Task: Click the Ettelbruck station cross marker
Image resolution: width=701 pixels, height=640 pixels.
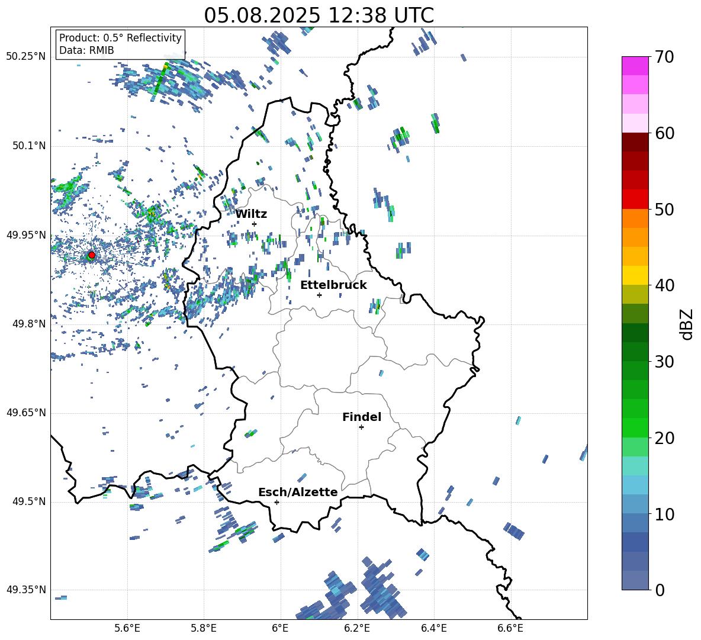Action: pos(319,295)
